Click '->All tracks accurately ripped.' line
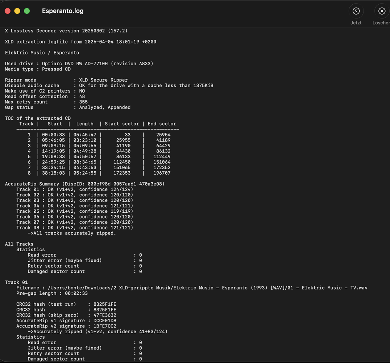 [72, 233]
